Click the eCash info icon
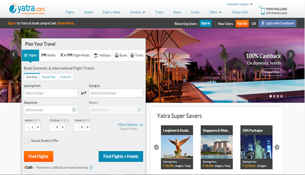 click(x=91, y=168)
